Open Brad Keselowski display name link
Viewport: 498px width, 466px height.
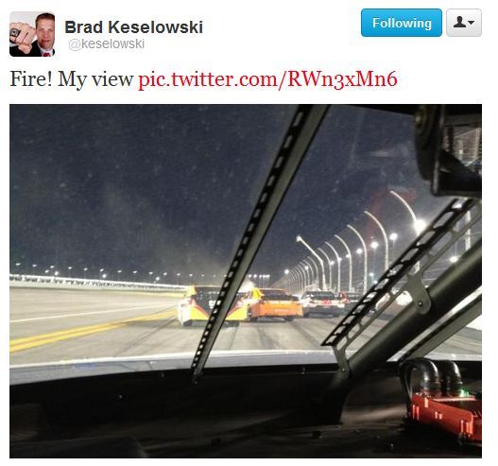133,27
